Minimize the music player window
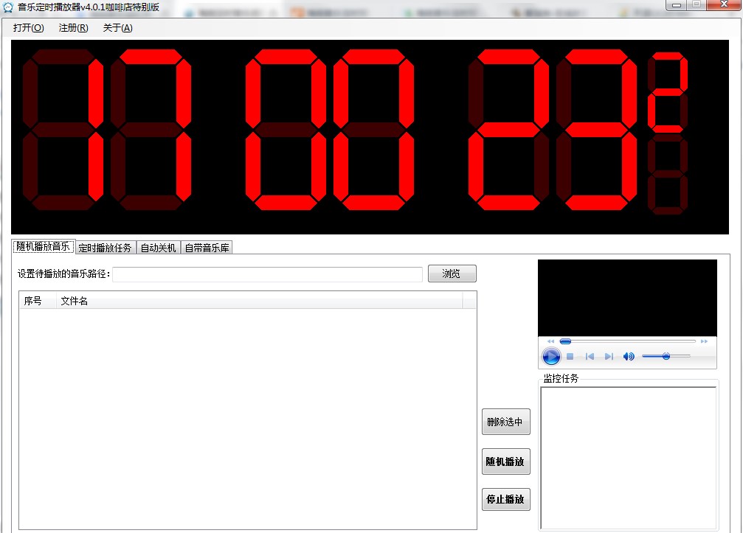 [676, 4]
